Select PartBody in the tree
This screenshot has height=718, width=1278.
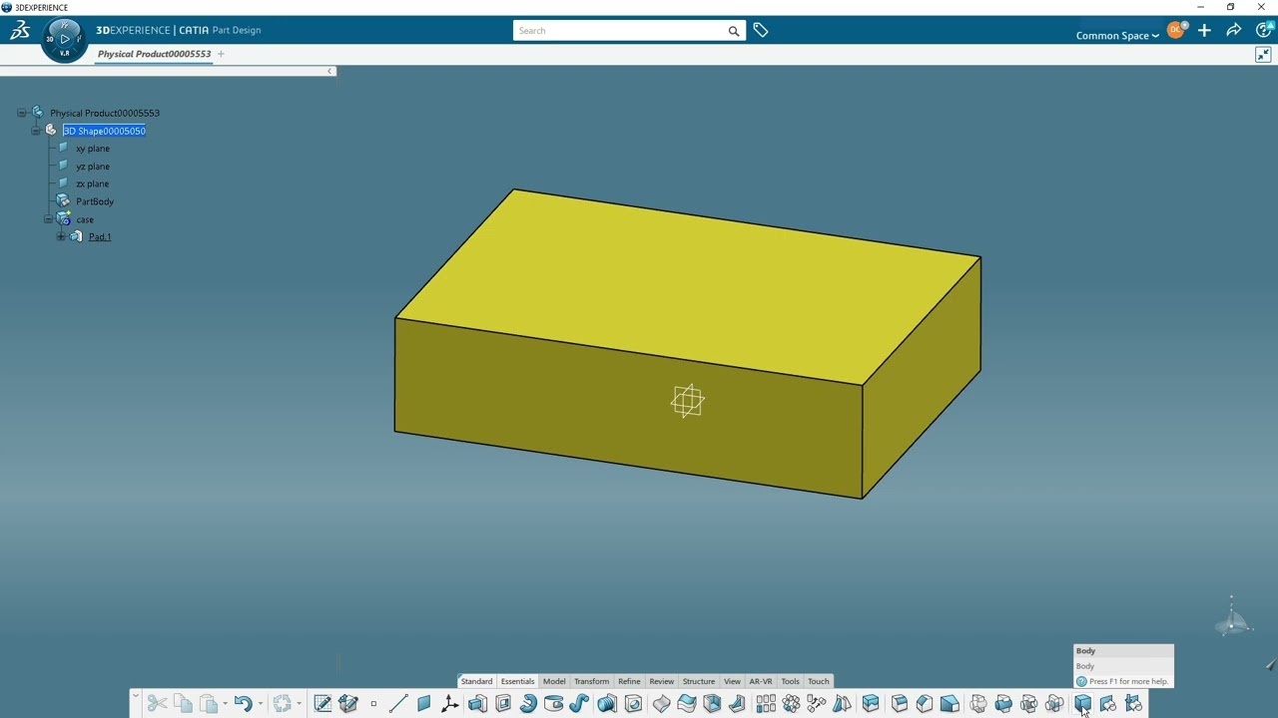(x=95, y=201)
